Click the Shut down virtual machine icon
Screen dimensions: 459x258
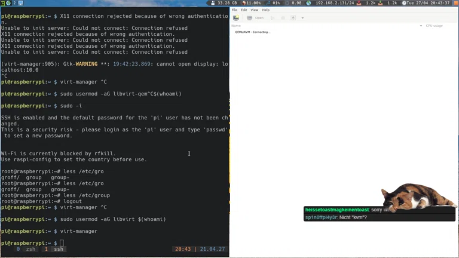click(293, 18)
